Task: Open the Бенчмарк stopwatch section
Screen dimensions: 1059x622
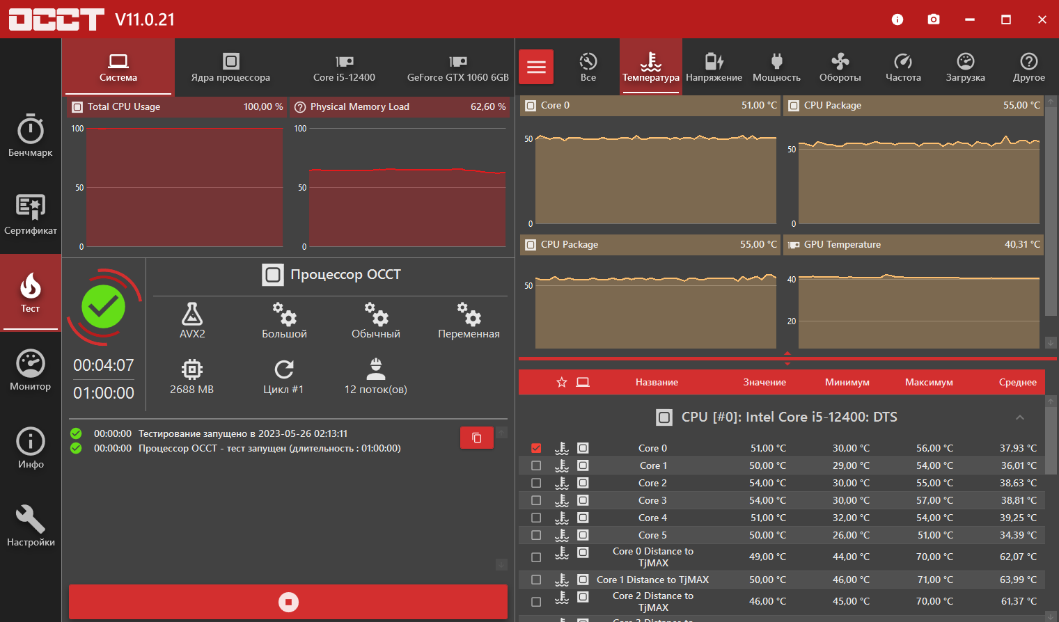Action: (30, 136)
